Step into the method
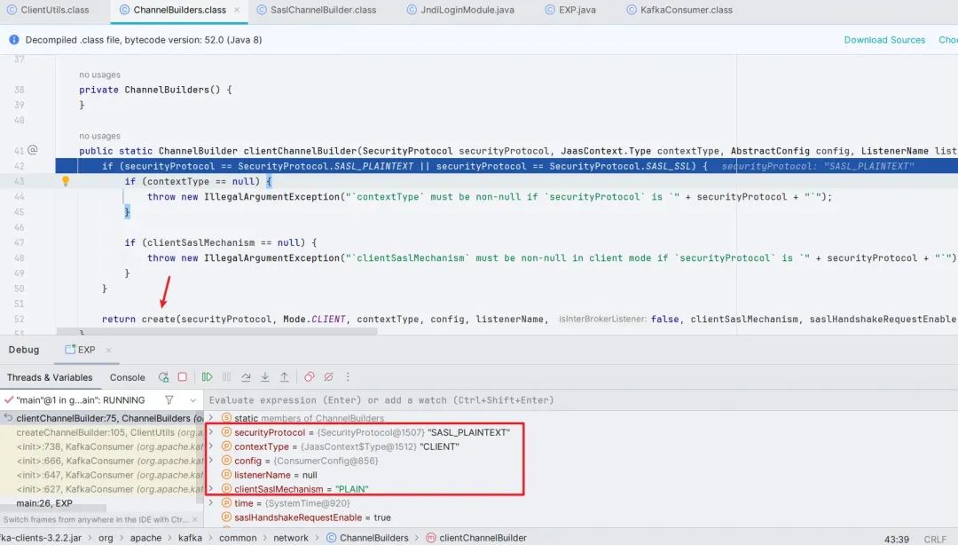The width and height of the screenshot is (958, 545). pyautogui.click(x=265, y=377)
